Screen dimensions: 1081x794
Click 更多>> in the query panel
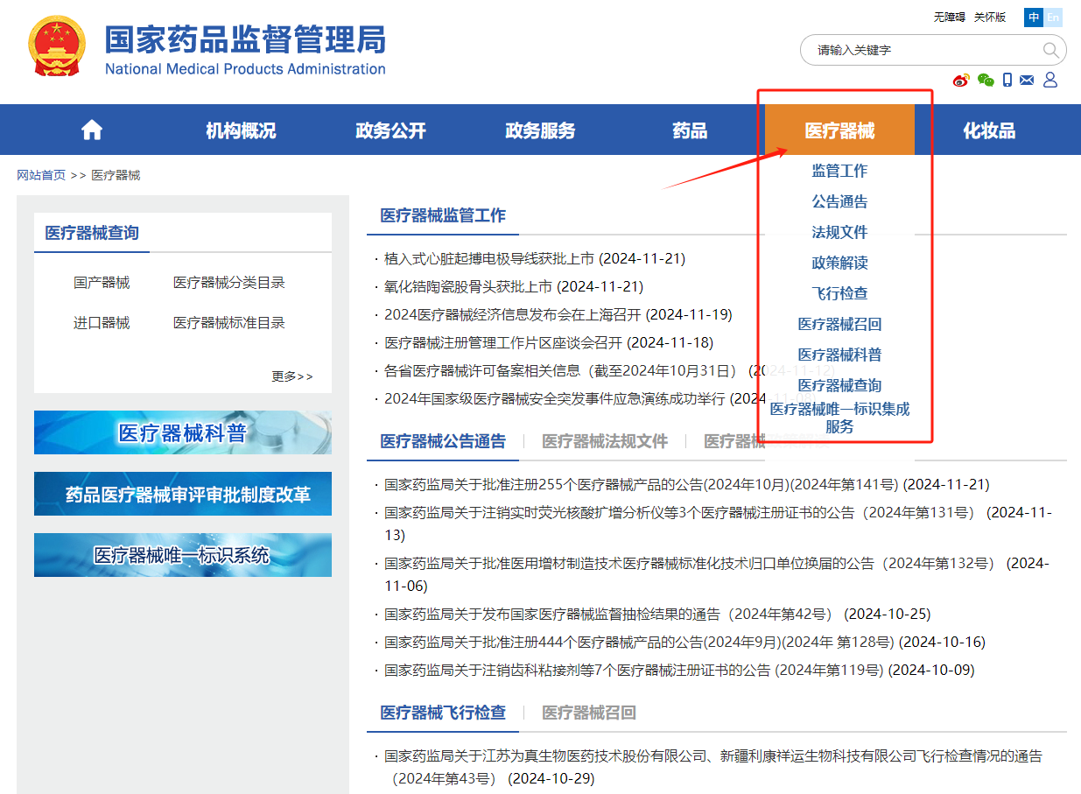(292, 376)
